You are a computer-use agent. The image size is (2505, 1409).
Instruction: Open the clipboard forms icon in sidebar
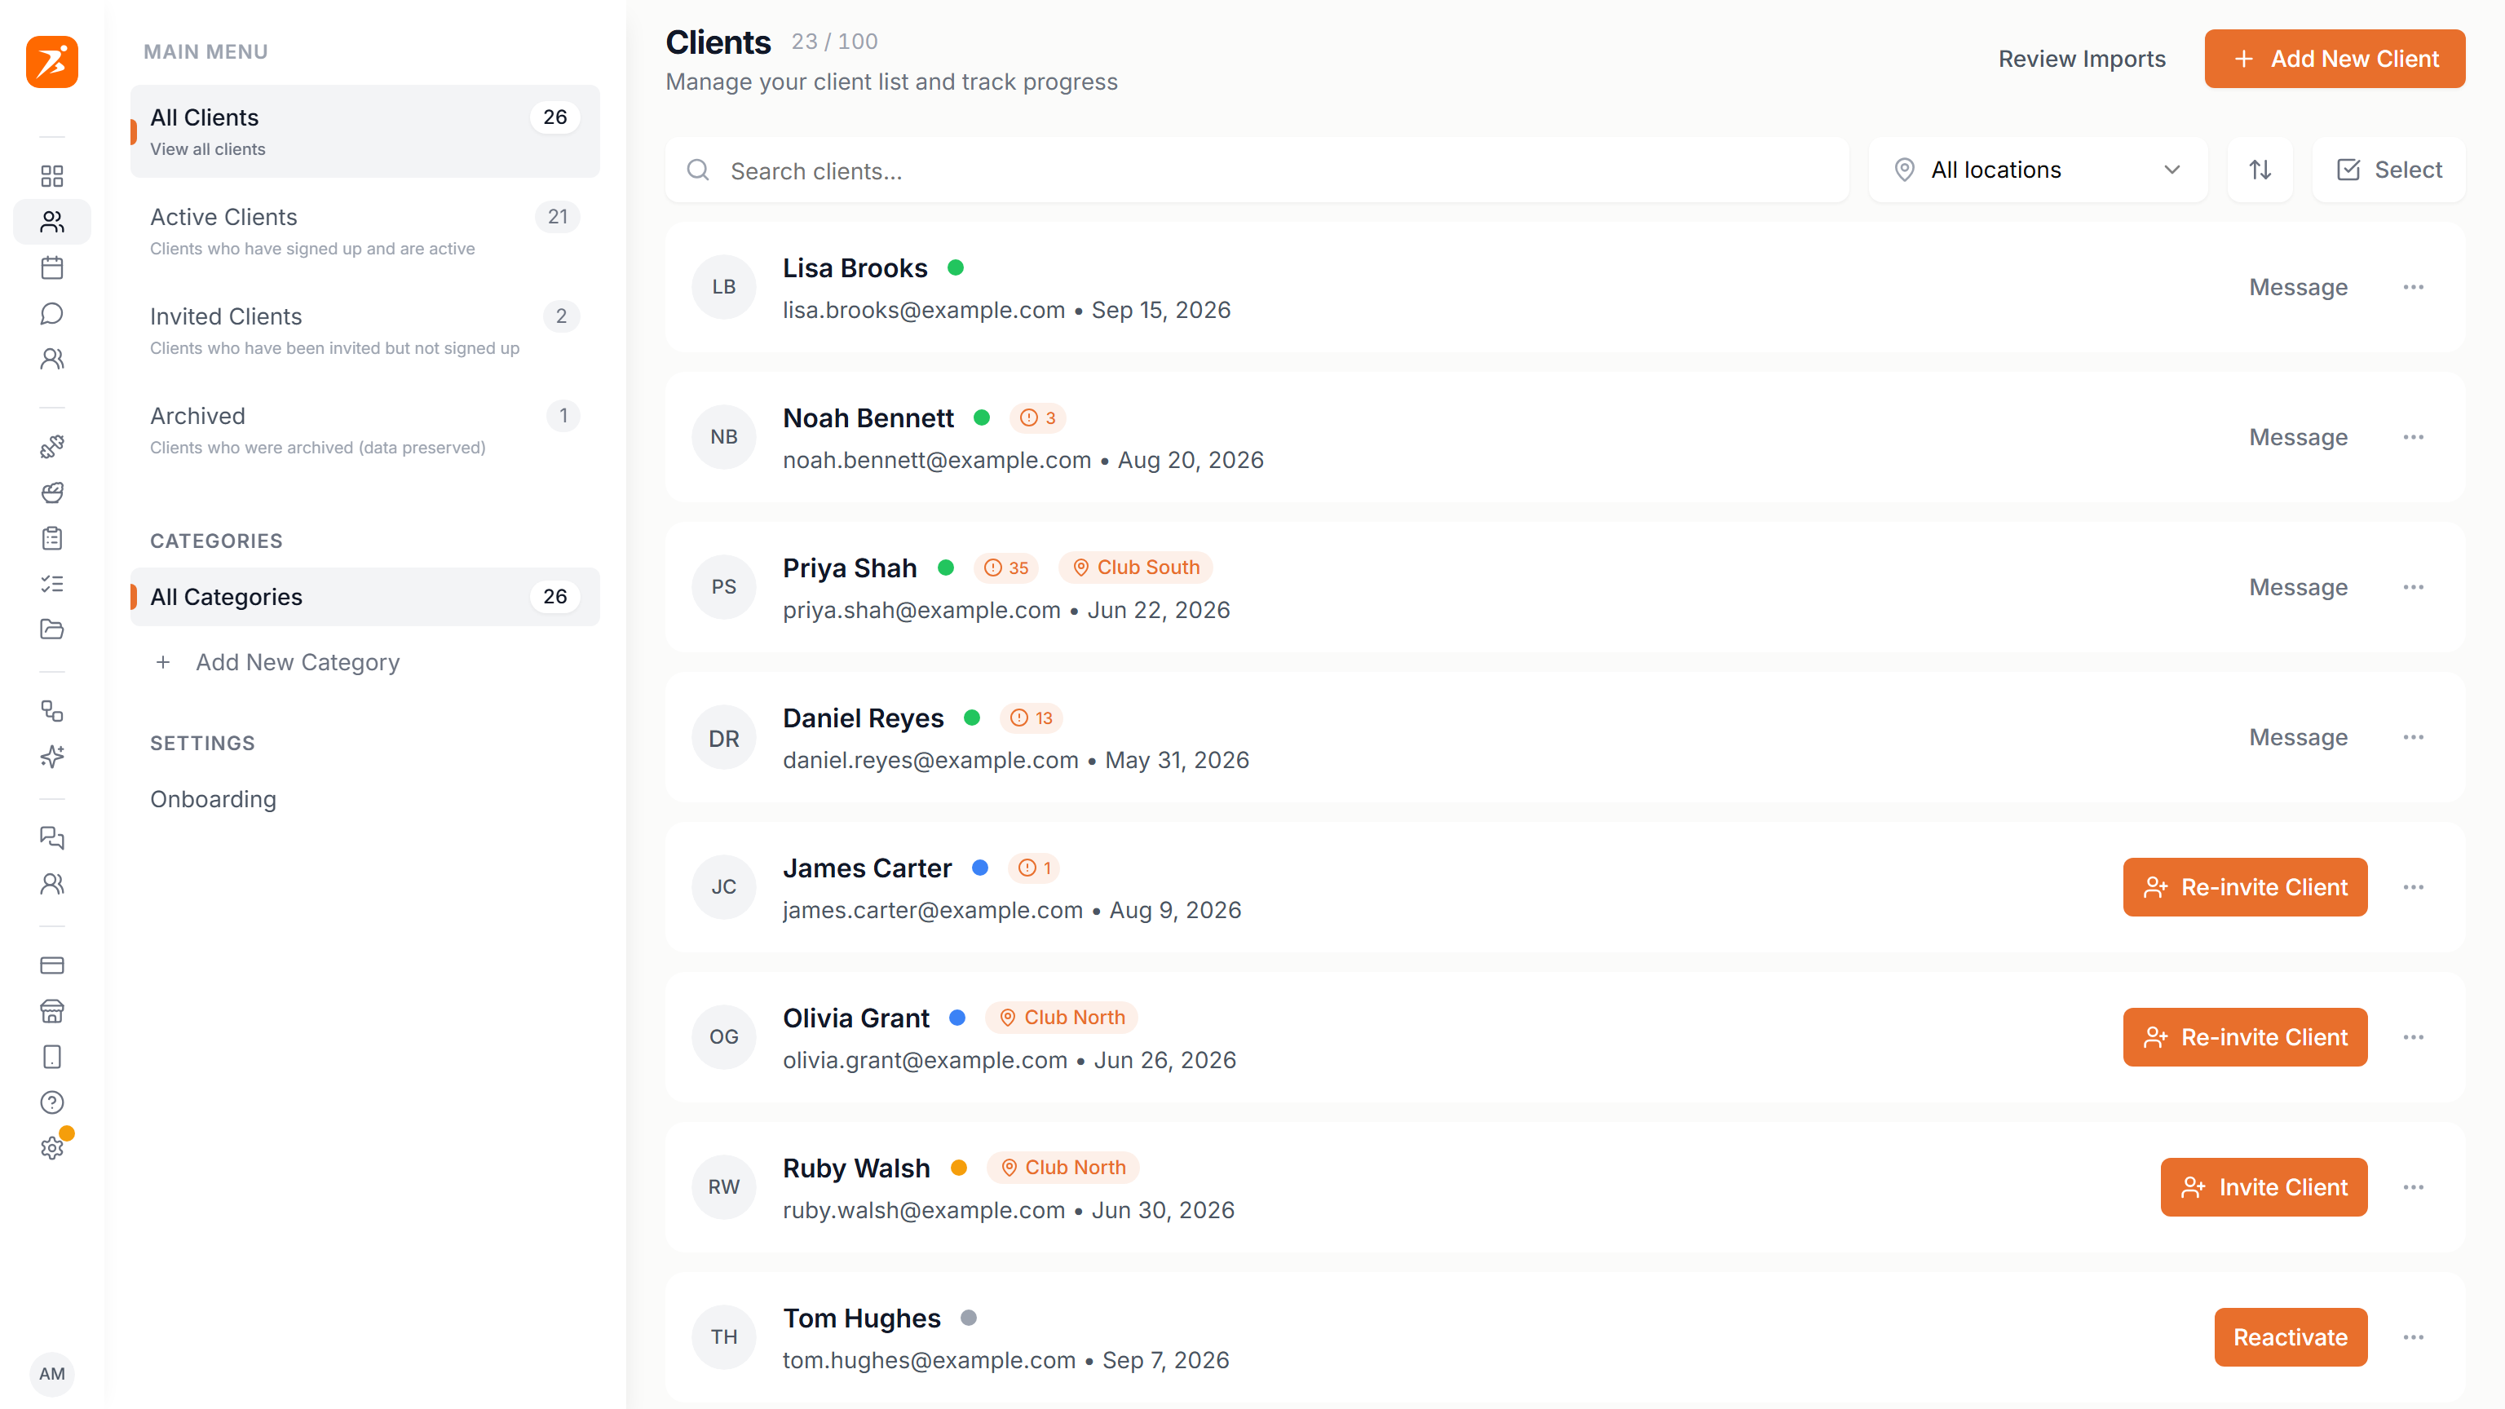pos(51,537)
